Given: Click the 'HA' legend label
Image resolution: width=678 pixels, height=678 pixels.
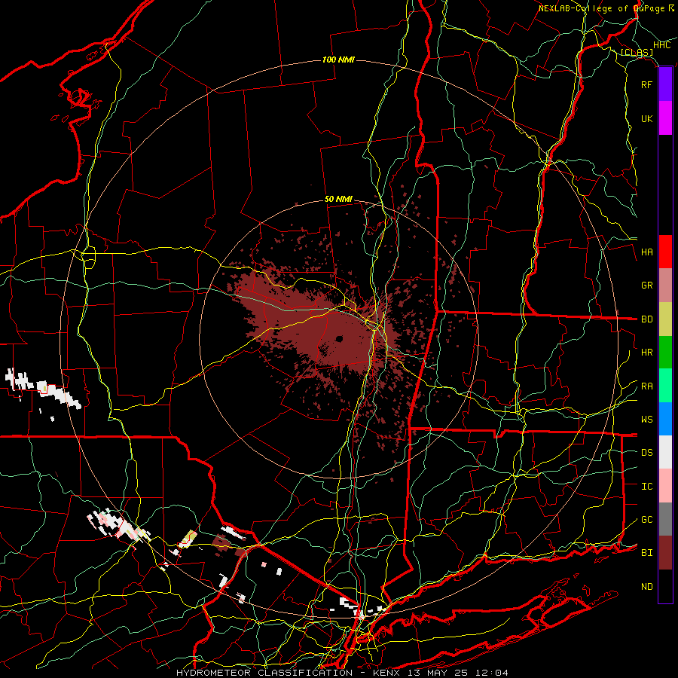Looking at the screenshot, I should tap(646, 252).
